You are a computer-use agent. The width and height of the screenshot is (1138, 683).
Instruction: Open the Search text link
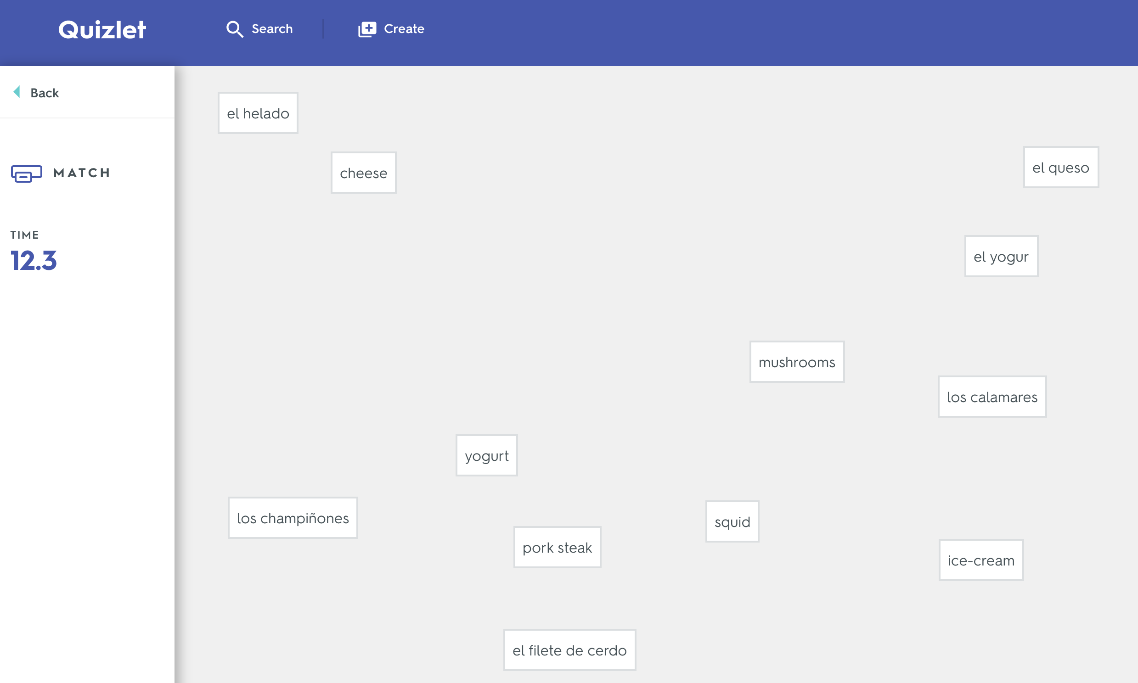[x=272, y=29]
